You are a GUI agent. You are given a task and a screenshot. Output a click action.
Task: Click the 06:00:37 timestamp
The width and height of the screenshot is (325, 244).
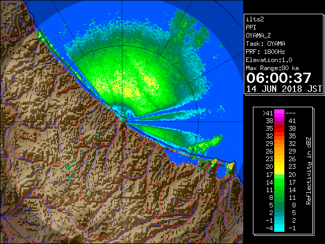coord(279,78)
